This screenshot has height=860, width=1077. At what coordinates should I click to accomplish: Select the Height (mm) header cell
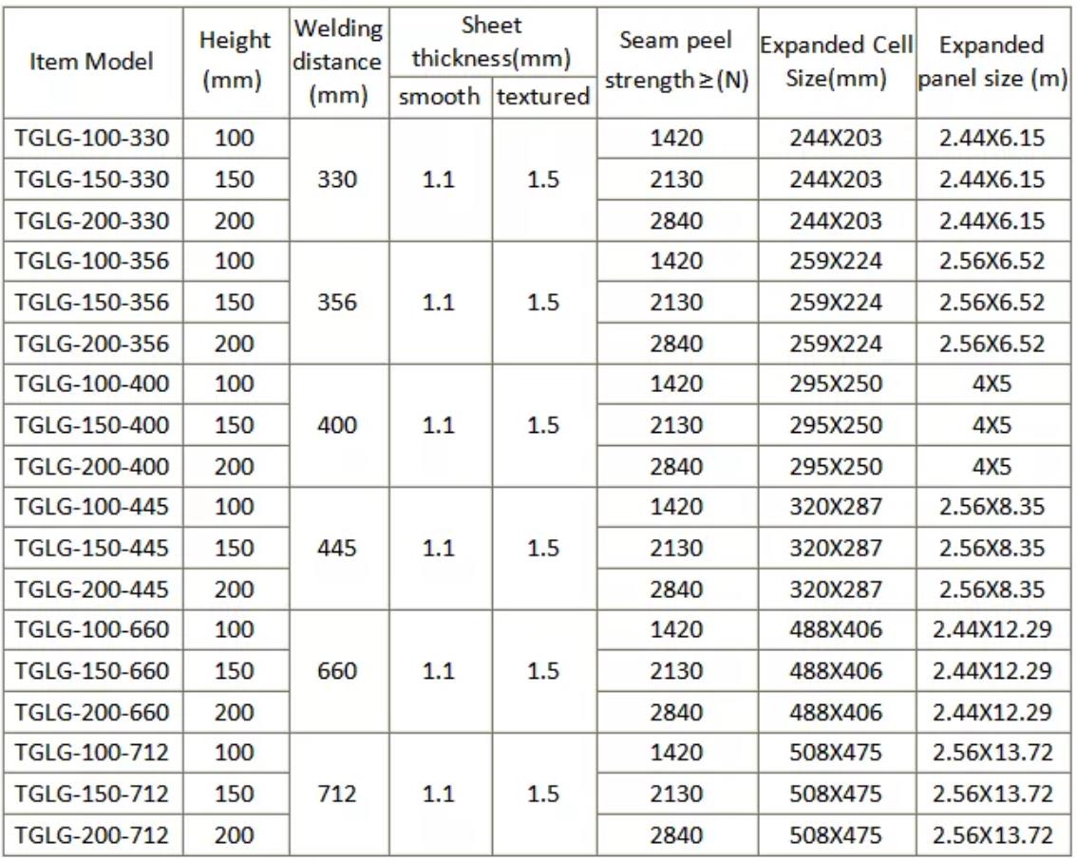[x=236, y=63]
